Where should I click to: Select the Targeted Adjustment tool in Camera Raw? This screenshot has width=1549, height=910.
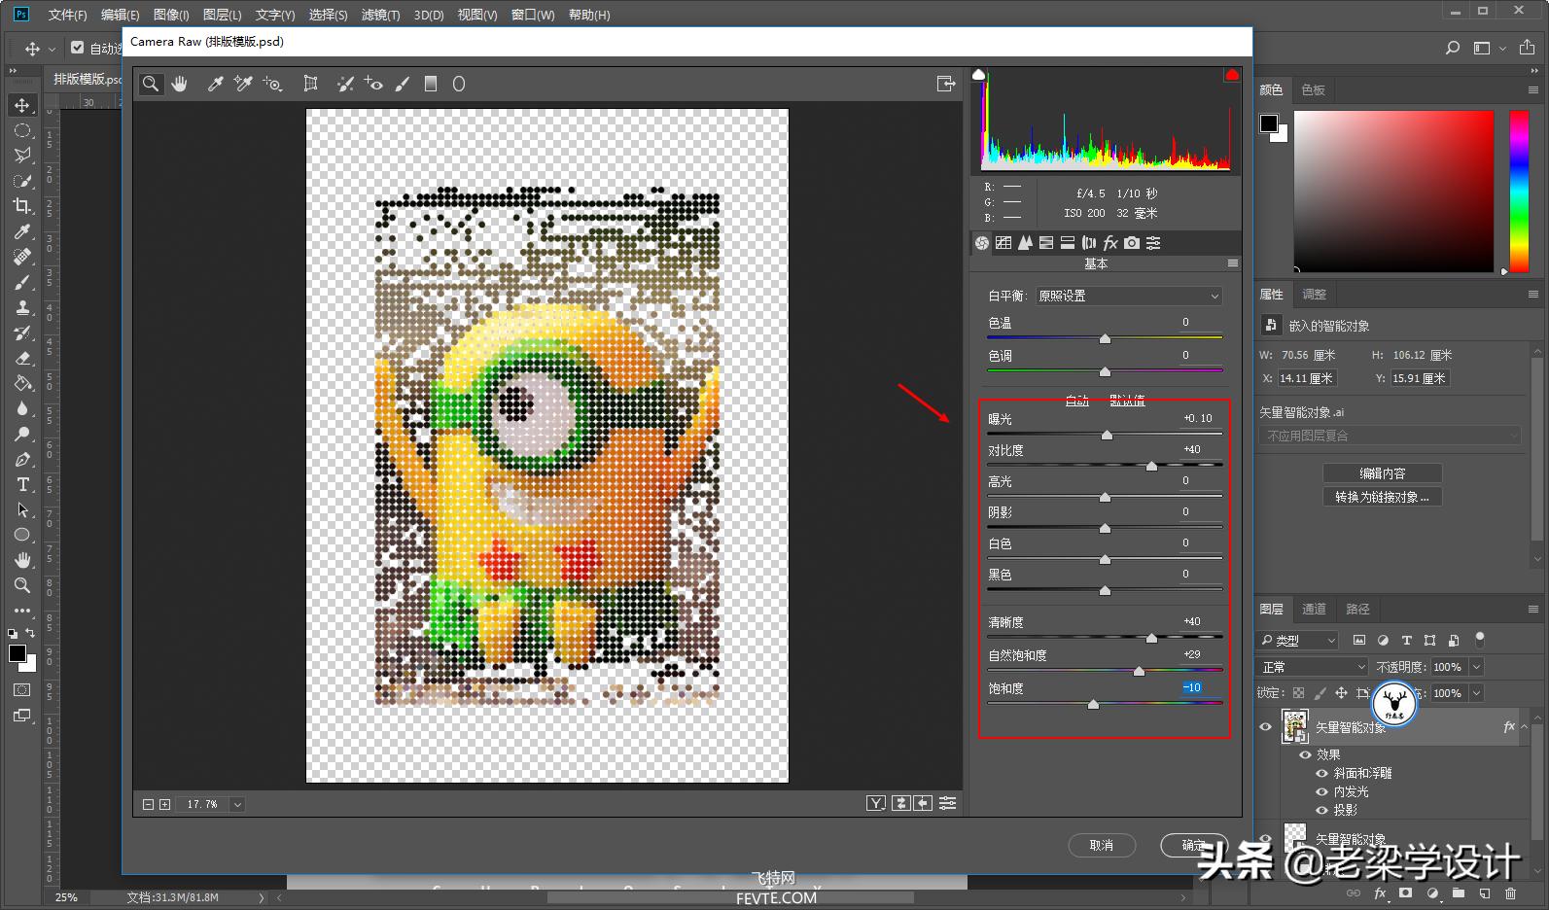click(x=272, y=84)
